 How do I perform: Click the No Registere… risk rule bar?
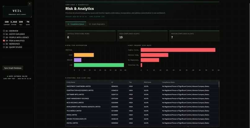(150, 60)
